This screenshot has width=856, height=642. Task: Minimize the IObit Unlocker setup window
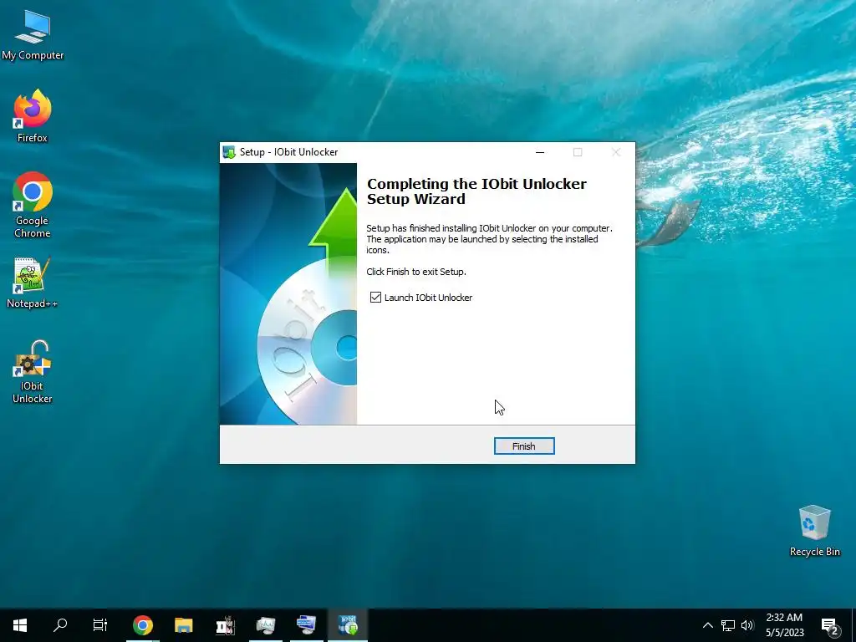(x=540, y=152)
